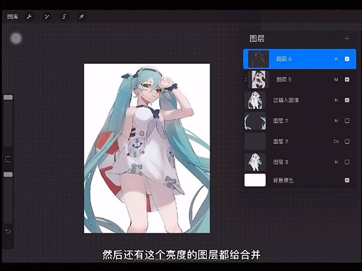Toggle the 背景颜色 visibility checkbox
This screenshot has width=362, height=271.
(x=347, y=180)
